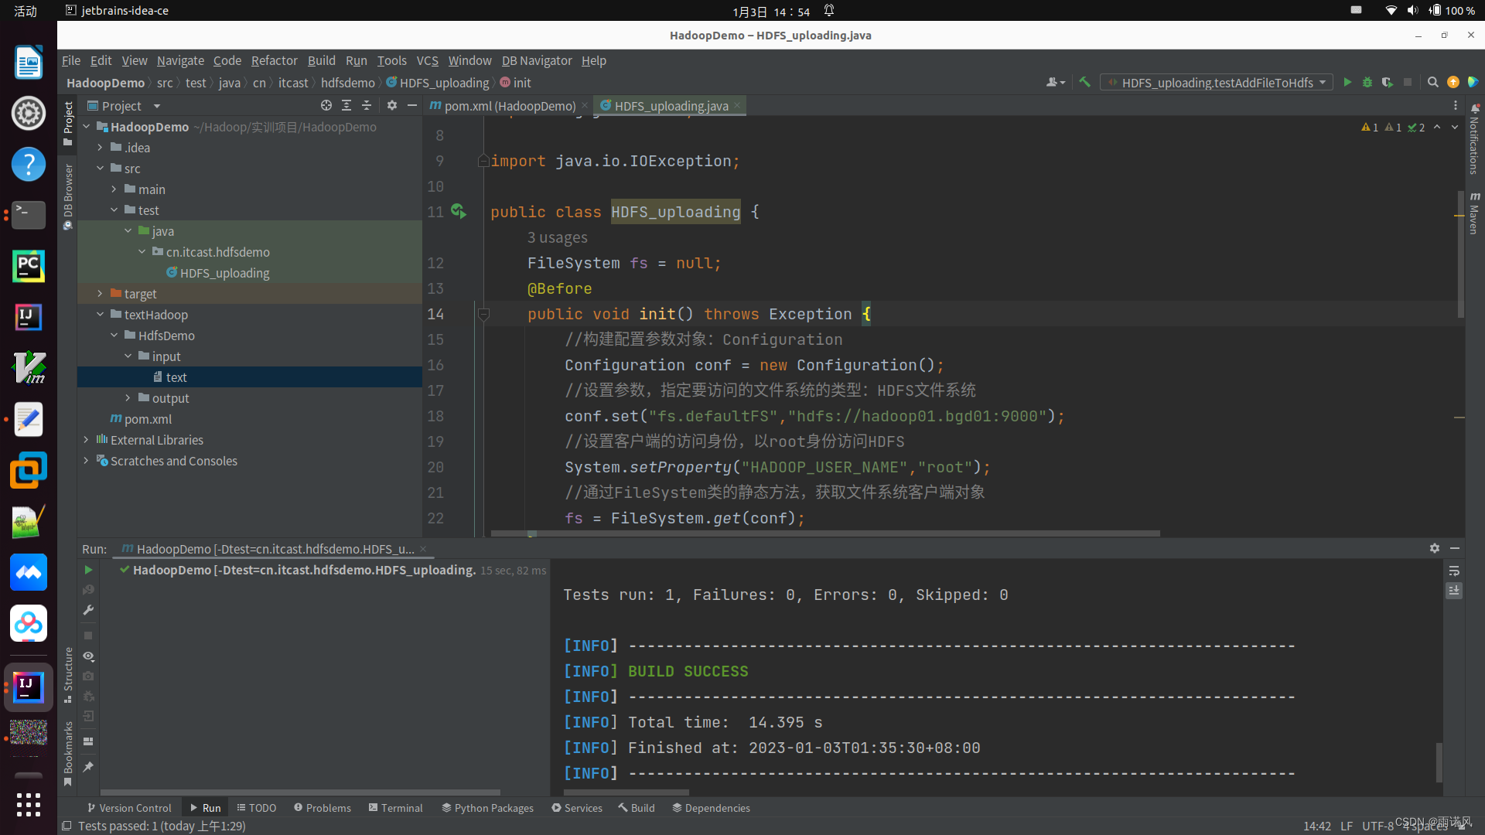Click run gutter icon beside line 11

click(458, 211)
